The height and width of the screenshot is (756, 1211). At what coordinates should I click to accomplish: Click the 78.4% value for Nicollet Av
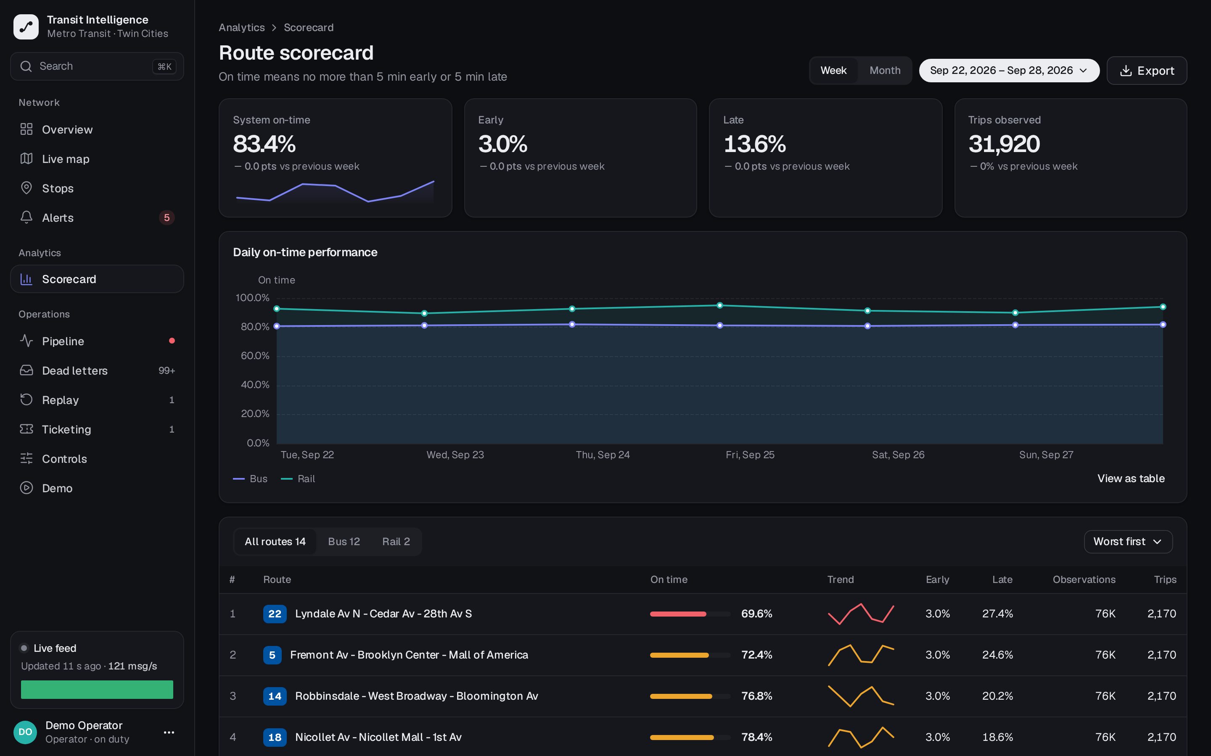756,737
